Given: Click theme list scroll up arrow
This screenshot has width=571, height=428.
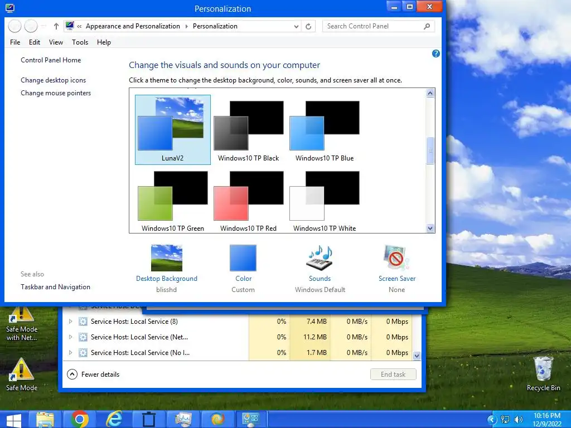Looking at the screenshot, I should coord(430,93).
